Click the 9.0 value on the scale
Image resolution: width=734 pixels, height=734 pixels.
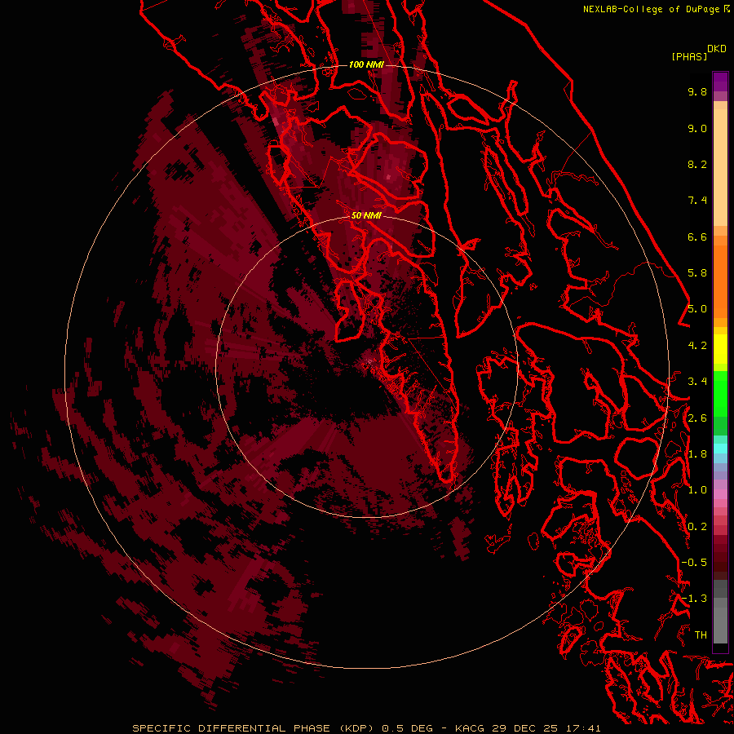pos(697,128)
